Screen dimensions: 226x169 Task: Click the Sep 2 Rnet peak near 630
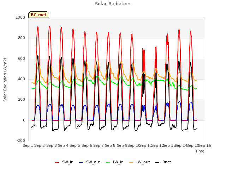click(38, 56)
